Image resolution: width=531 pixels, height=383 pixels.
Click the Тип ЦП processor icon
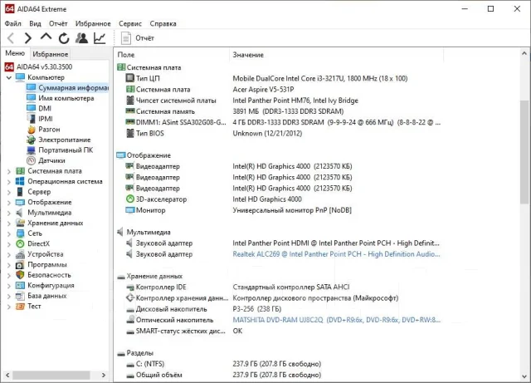[130, 78]
